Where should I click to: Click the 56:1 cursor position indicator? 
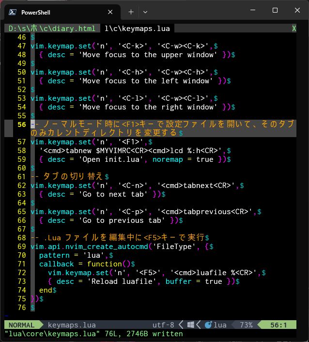[279, 325]
